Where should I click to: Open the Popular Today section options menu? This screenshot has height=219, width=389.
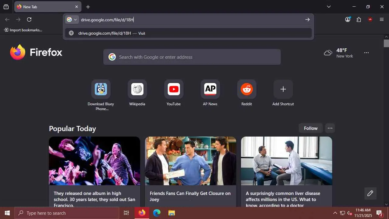tap(330, 128)
